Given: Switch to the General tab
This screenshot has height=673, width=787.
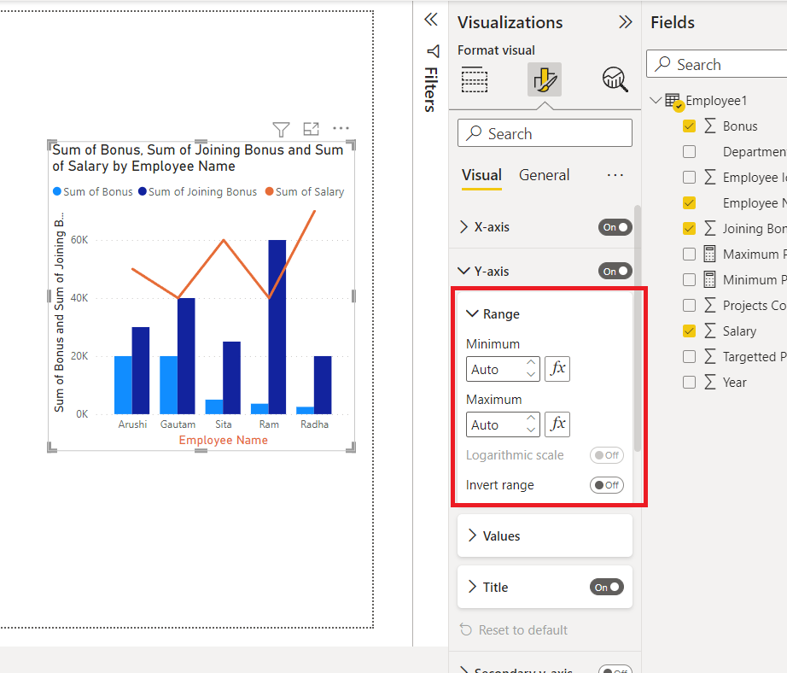Looking at the screenshot, I should [544, 175].
